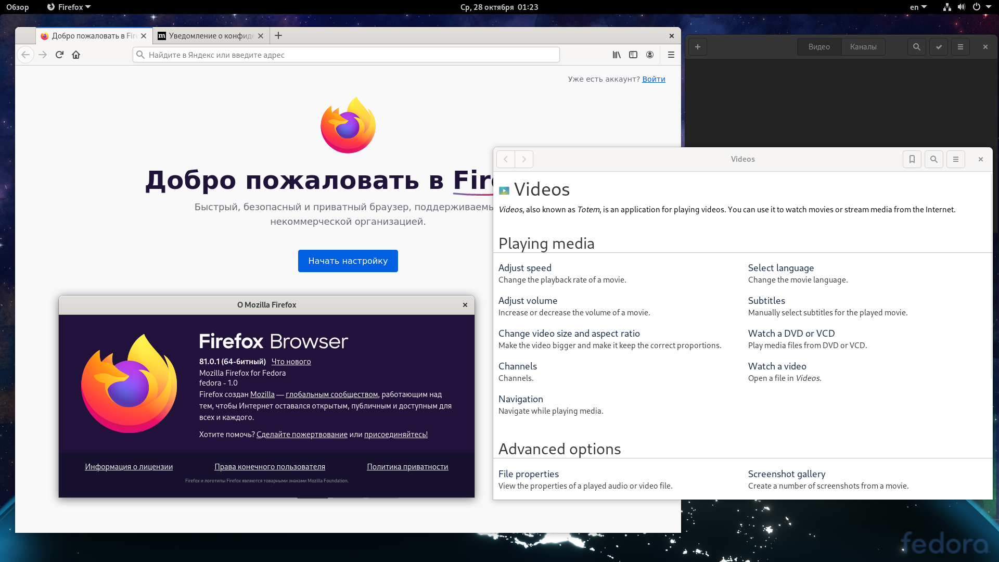Go forward in Videos help window

coord(524,159)
